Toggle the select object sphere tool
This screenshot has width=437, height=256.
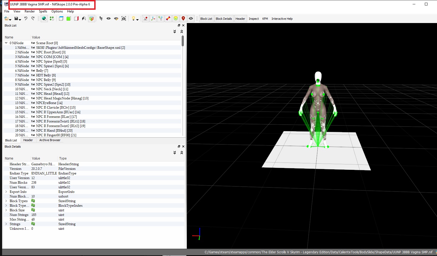pos(44,18)
